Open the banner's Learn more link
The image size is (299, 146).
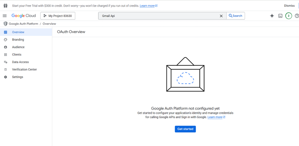pos(148,6)
